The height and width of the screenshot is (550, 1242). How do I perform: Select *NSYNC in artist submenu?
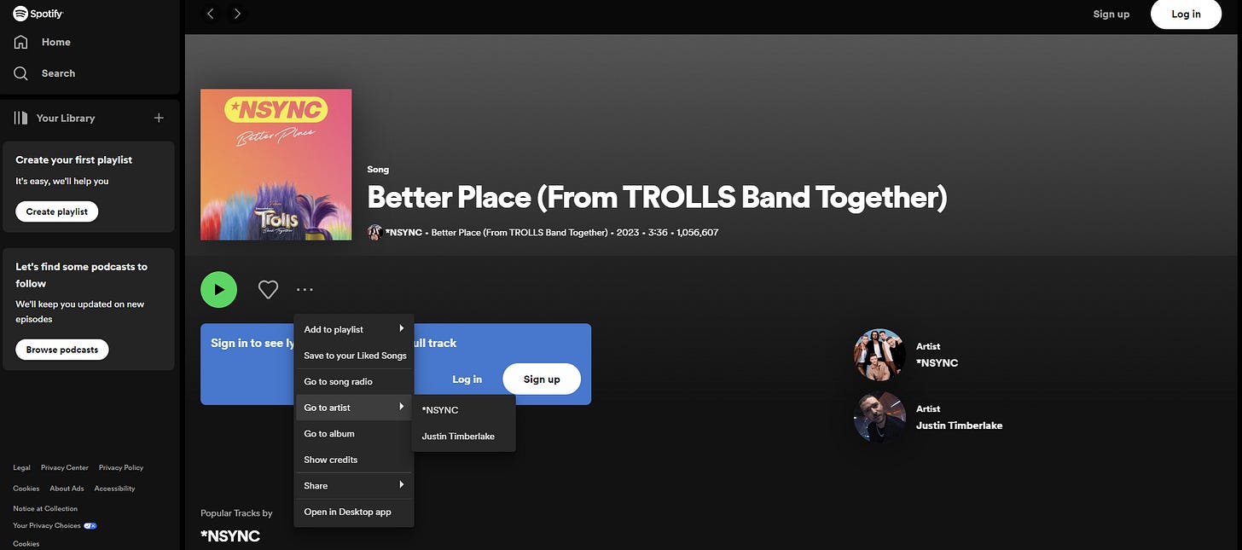click(x=463, y=410)
